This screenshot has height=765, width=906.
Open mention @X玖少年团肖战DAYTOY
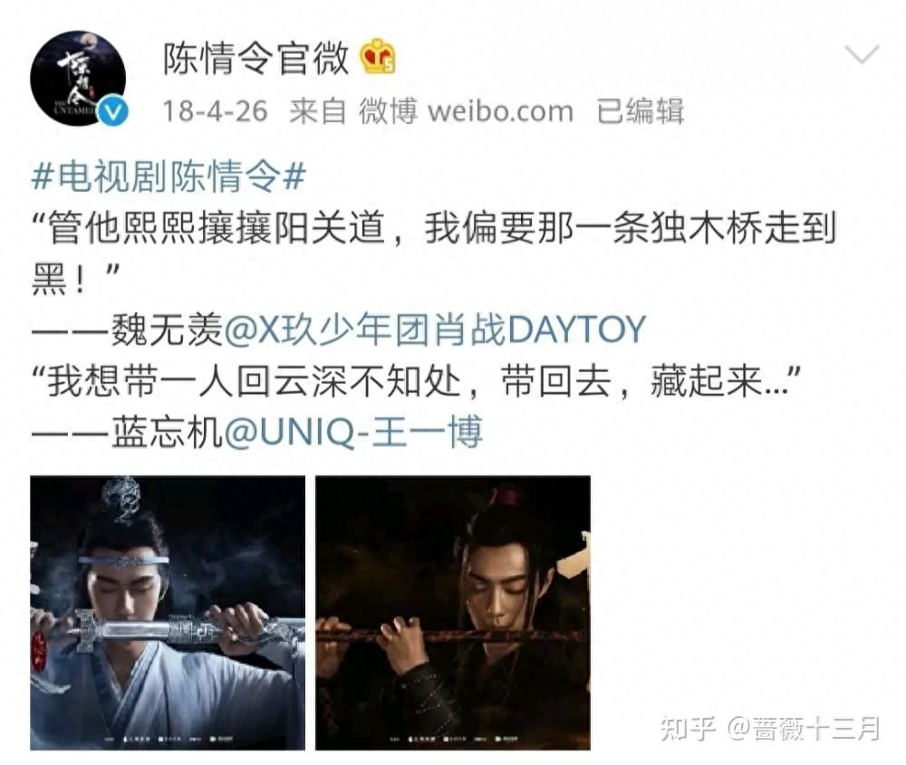pos(435,330)
